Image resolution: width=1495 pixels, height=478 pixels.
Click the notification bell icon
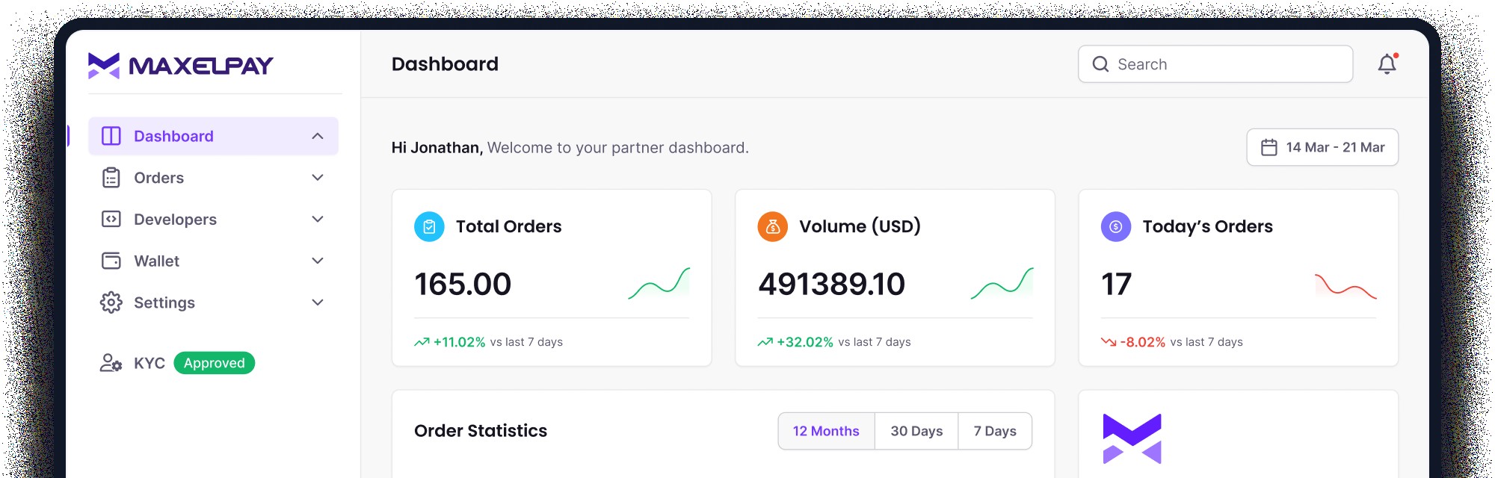click(1387, 64)
